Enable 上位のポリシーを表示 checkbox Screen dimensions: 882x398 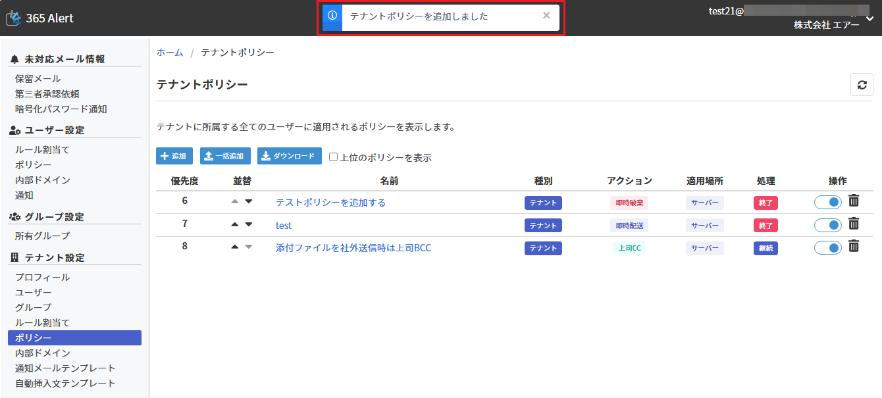tap(334, 157)
